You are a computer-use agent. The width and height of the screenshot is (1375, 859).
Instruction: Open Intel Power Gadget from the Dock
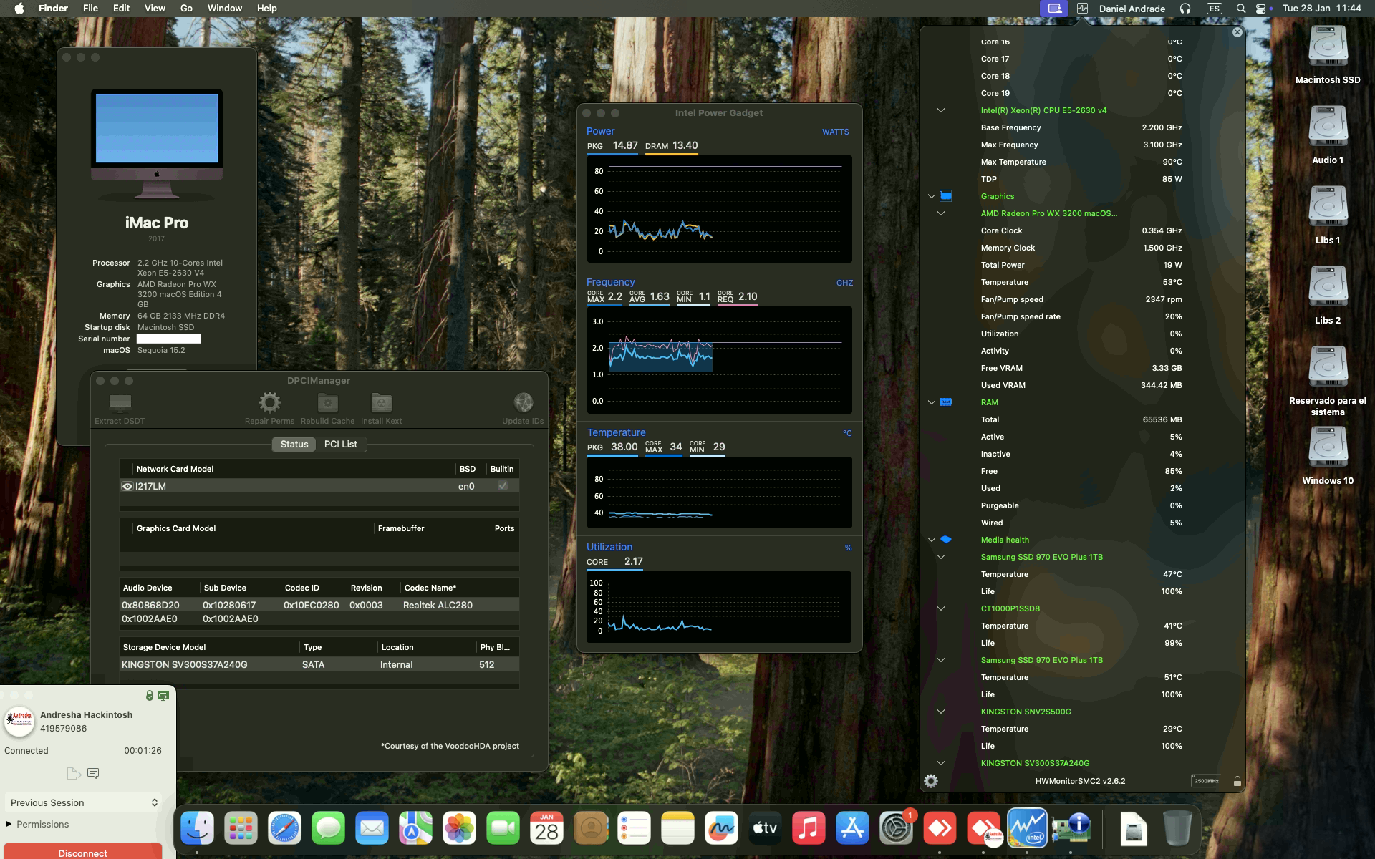pyautogui.click(x=1028, y=828)
